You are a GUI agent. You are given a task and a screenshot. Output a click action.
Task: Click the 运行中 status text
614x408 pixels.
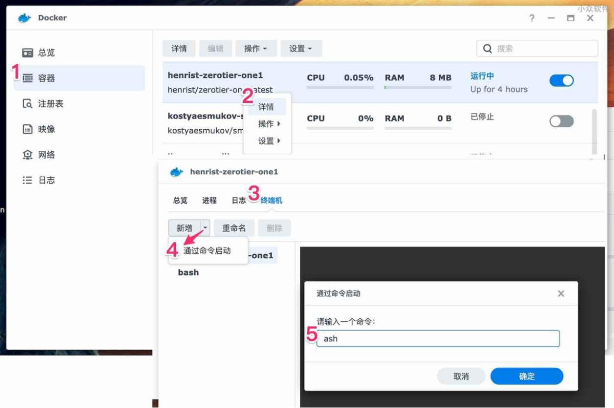pos(482,76)
